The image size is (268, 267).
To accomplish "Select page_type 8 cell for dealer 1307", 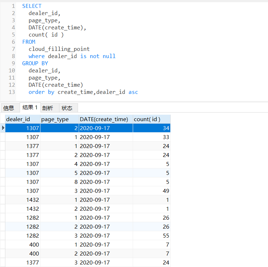I will click(59, 182).
